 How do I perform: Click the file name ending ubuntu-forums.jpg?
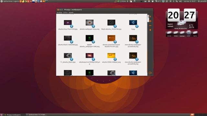tap(111, 45)
